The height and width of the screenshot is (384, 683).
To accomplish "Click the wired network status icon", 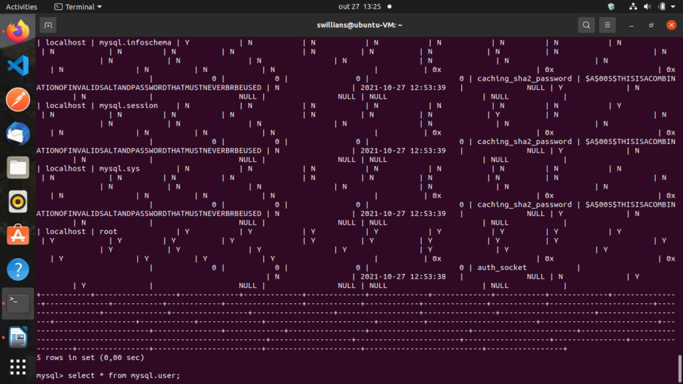I will pos(632,7).
